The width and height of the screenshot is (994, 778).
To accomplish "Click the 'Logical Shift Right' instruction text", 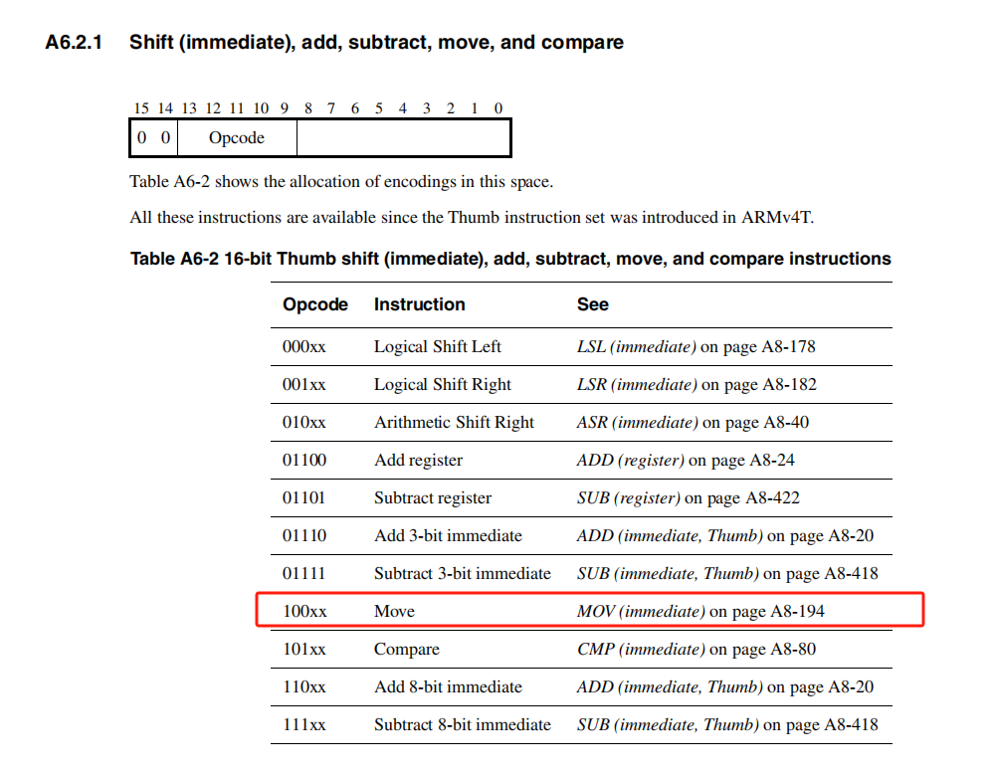I will pos(443,385).
